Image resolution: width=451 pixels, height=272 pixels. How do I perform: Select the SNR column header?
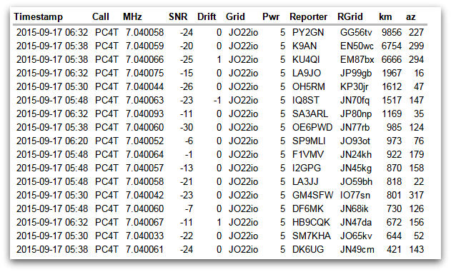pos(178,16)
